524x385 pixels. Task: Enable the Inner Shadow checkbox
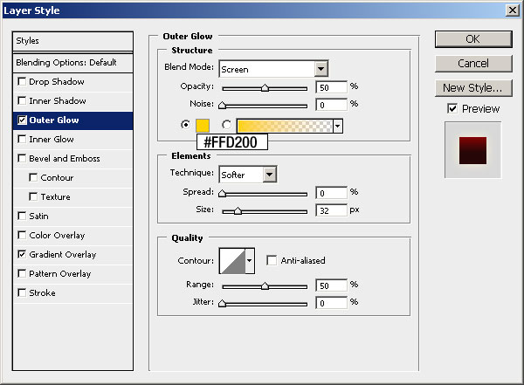(x=22, y=100)
